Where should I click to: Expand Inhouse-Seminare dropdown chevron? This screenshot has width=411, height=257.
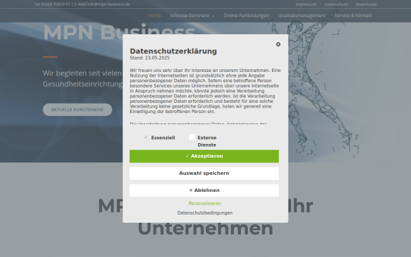(213, 16)
